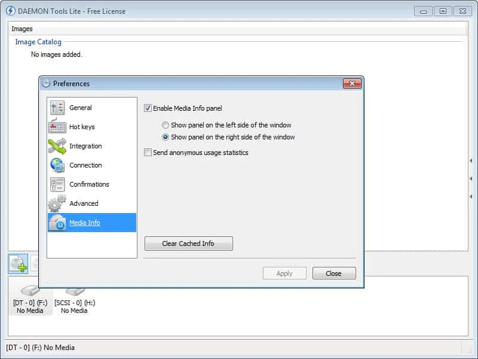
Task: Click the Add Image disc icon
Action: (x=18, y=264)
